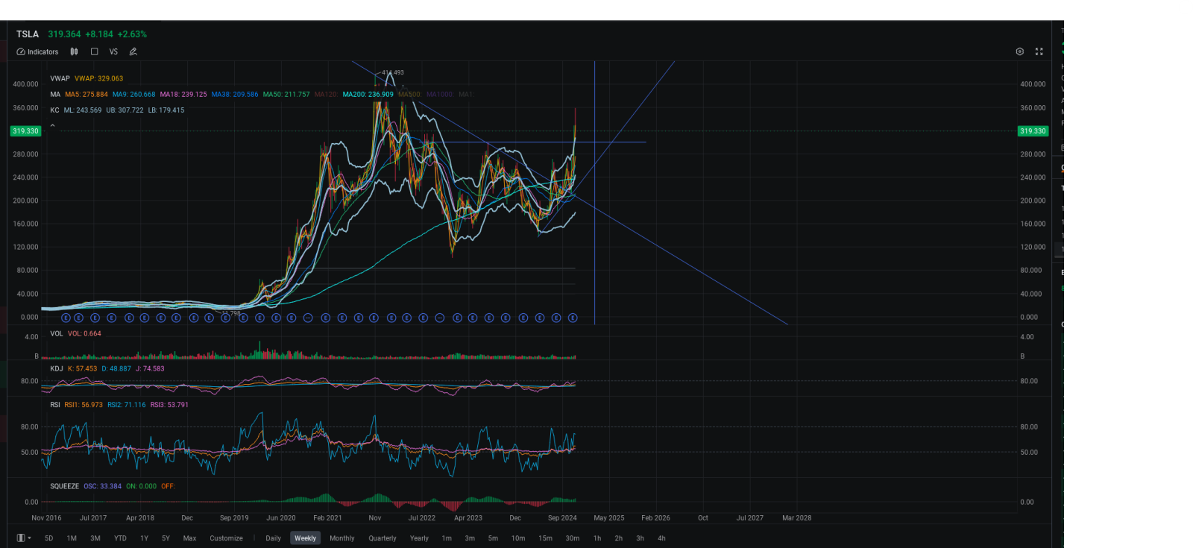
Task: Click the MA200: 236.909 legend entry
Action: (x=368, y=95)
